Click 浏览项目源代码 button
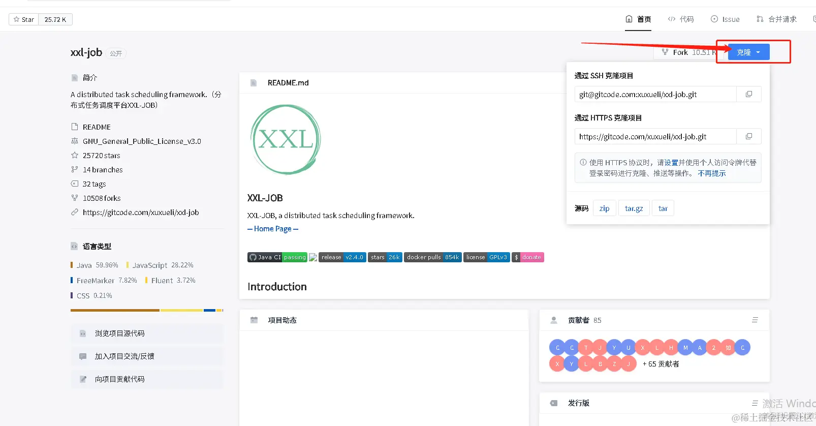816x426 pixels. tap(147, 333)
